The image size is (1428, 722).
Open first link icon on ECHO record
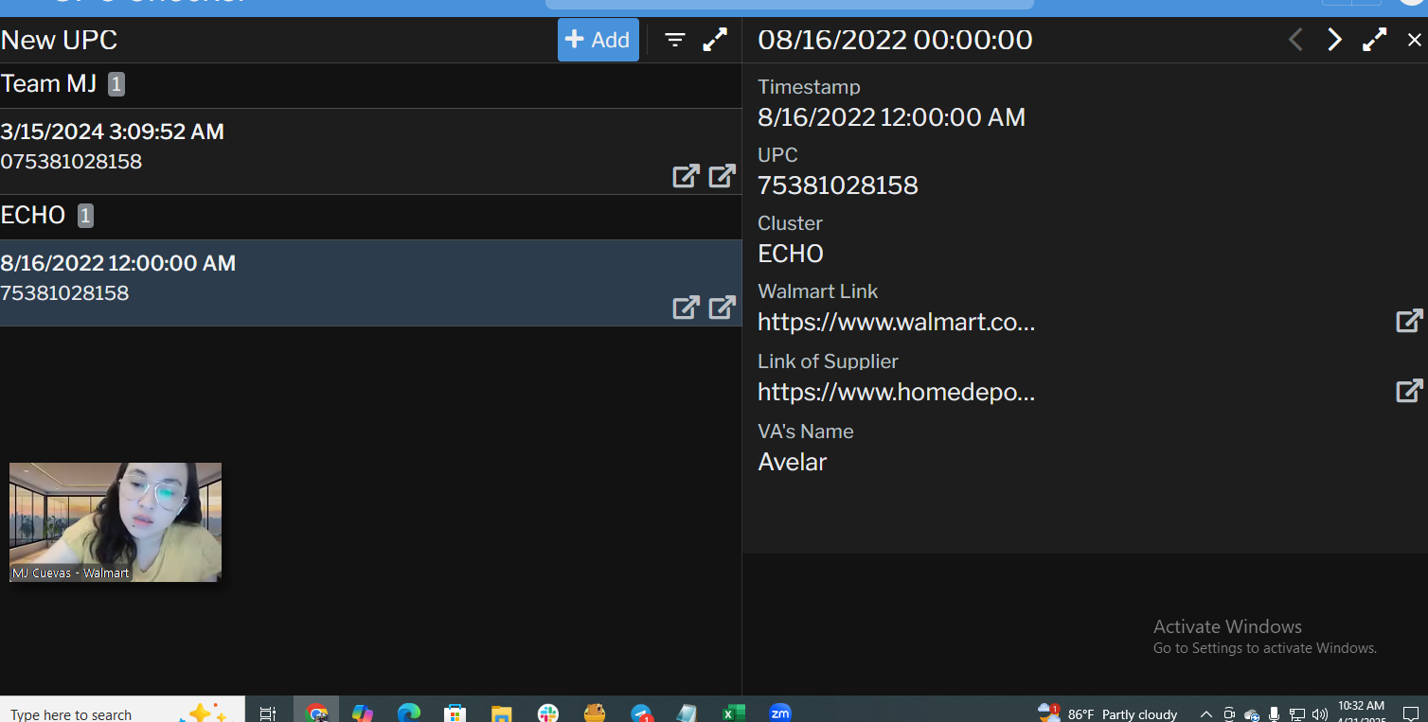point(686,308)
